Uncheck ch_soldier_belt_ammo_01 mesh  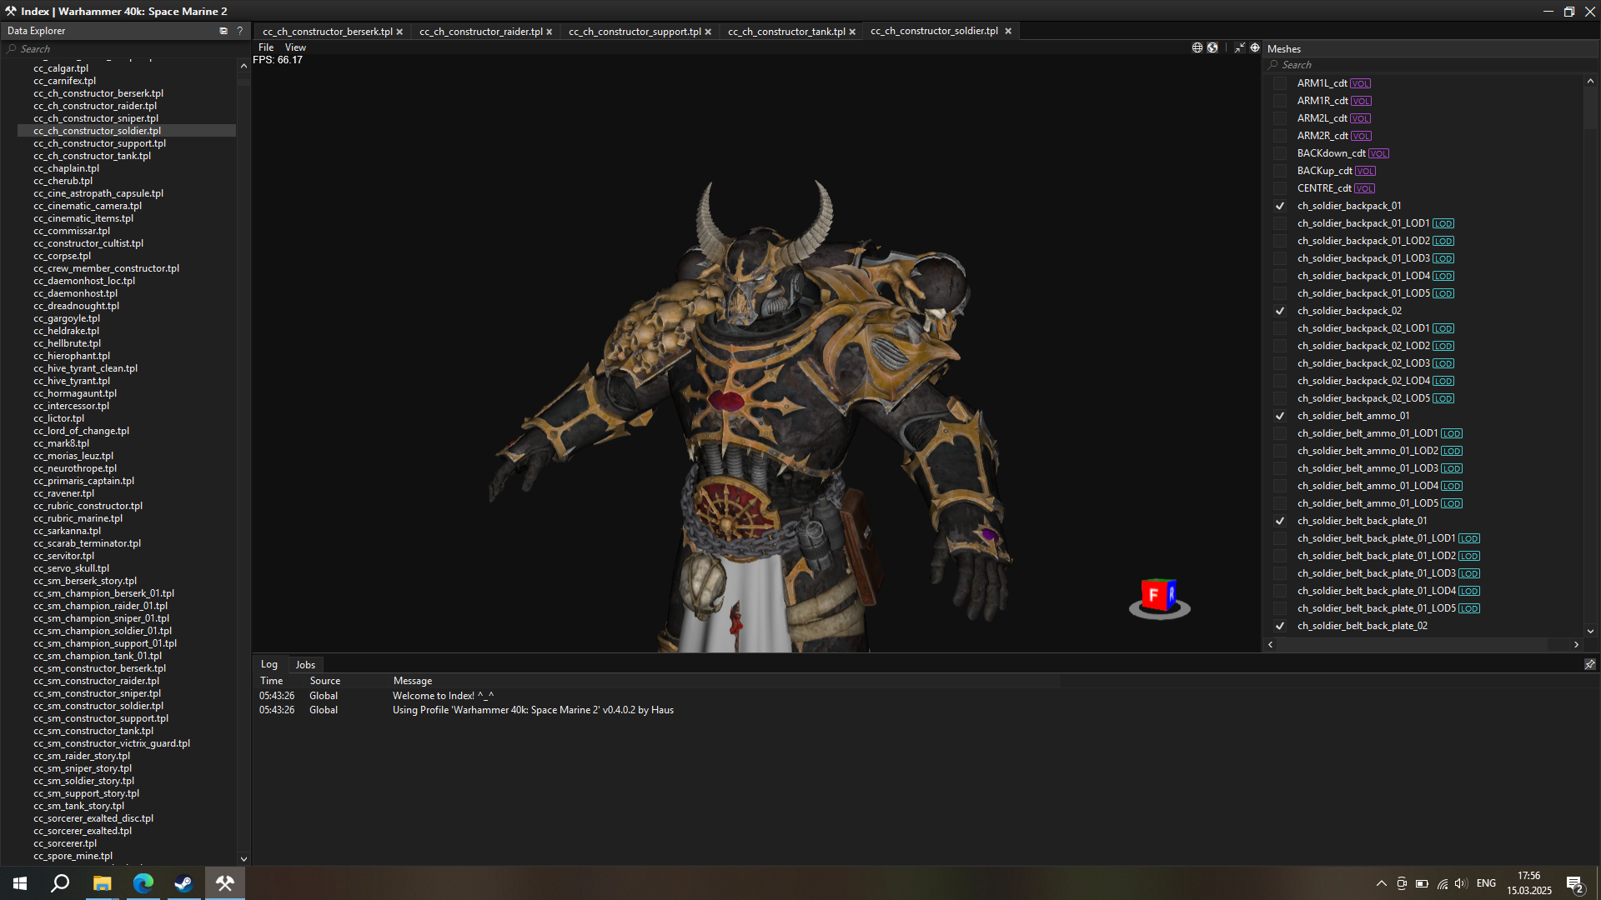pyautogui.click(x=1280, y=416)
